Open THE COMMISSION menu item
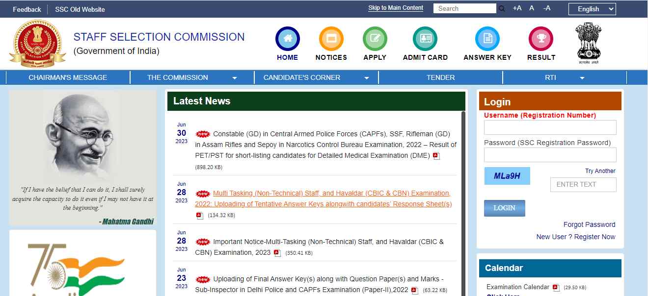This screenshot has width=648, height=296. pos(178,77)
